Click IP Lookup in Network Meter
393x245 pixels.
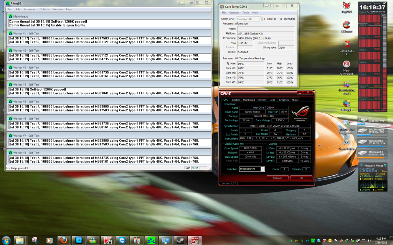tap(381, 174)
